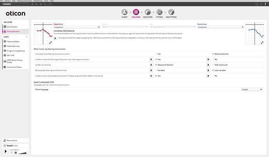Click the refresh icon at top right

pos(257,4)
